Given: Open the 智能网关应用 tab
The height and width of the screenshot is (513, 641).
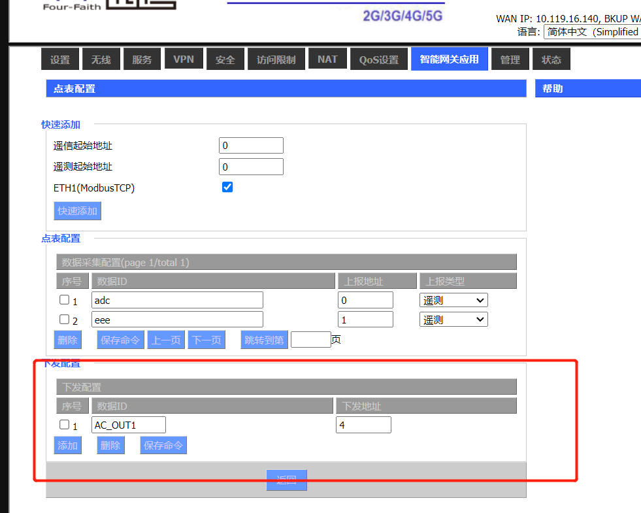Looking at the screenshot, I should (x=449, y=59).
